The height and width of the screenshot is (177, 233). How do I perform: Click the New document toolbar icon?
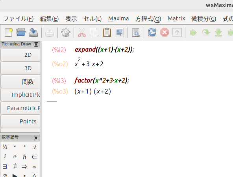click(x=9, y=33)
